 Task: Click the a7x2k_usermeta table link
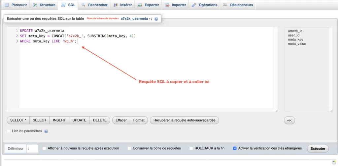tap(134, 19)
